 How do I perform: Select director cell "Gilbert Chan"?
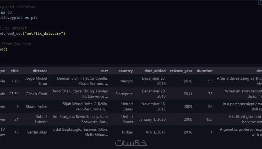36,94
